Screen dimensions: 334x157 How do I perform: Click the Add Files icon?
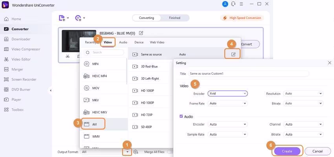pyautogui.click(x=62, y=18)
